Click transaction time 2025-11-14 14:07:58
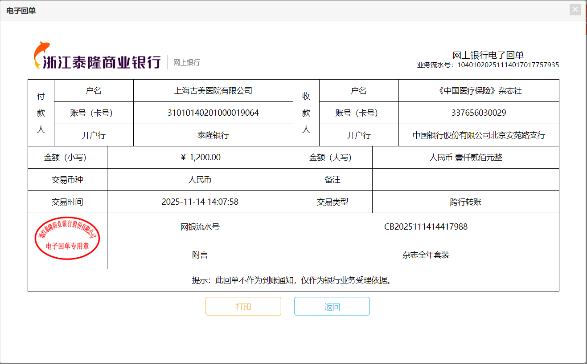 200,202
